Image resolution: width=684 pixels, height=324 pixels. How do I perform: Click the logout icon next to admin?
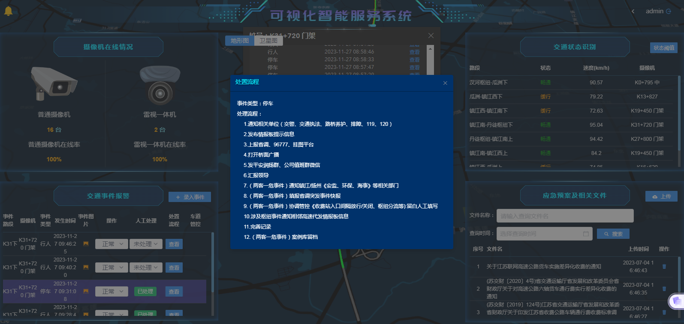[x=669, y=12]
